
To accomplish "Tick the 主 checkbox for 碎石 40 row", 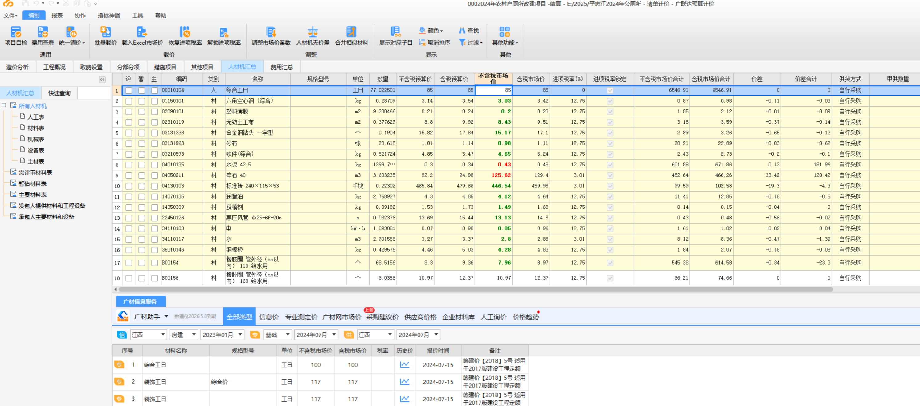I will 154,176.
